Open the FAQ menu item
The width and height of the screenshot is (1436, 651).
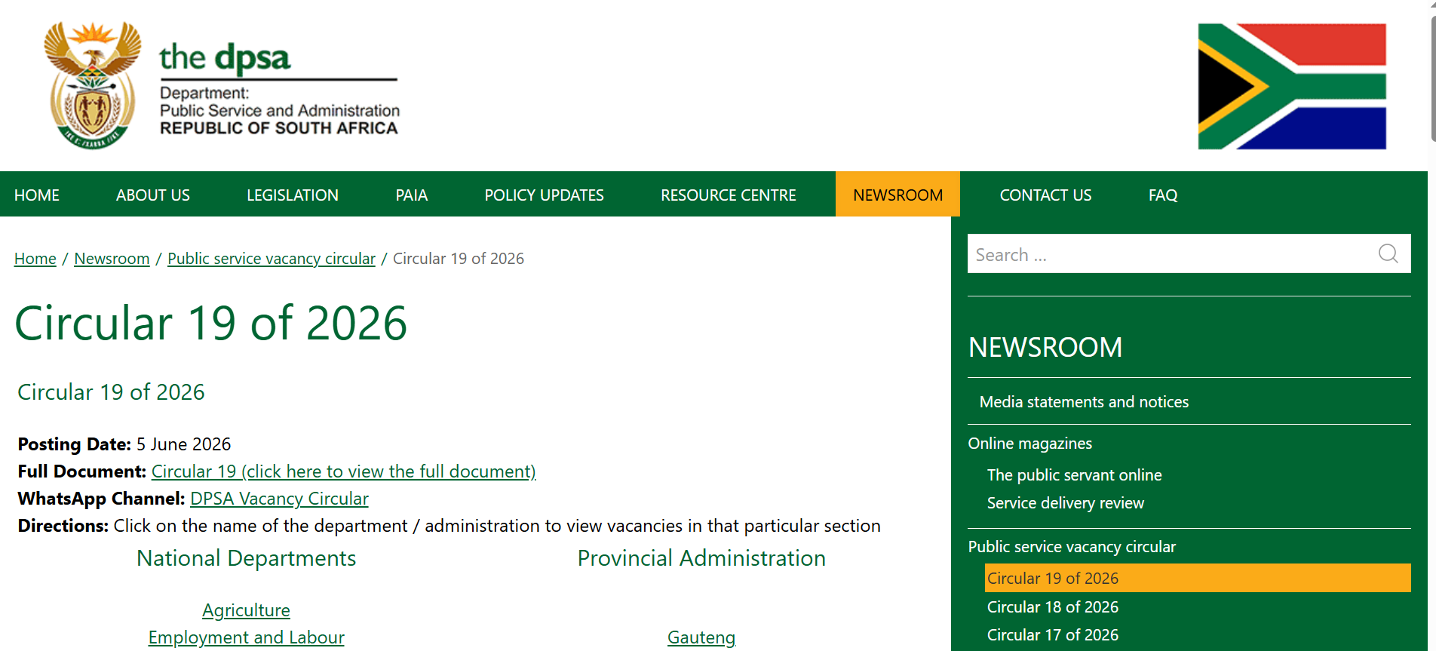[1163, 195]
